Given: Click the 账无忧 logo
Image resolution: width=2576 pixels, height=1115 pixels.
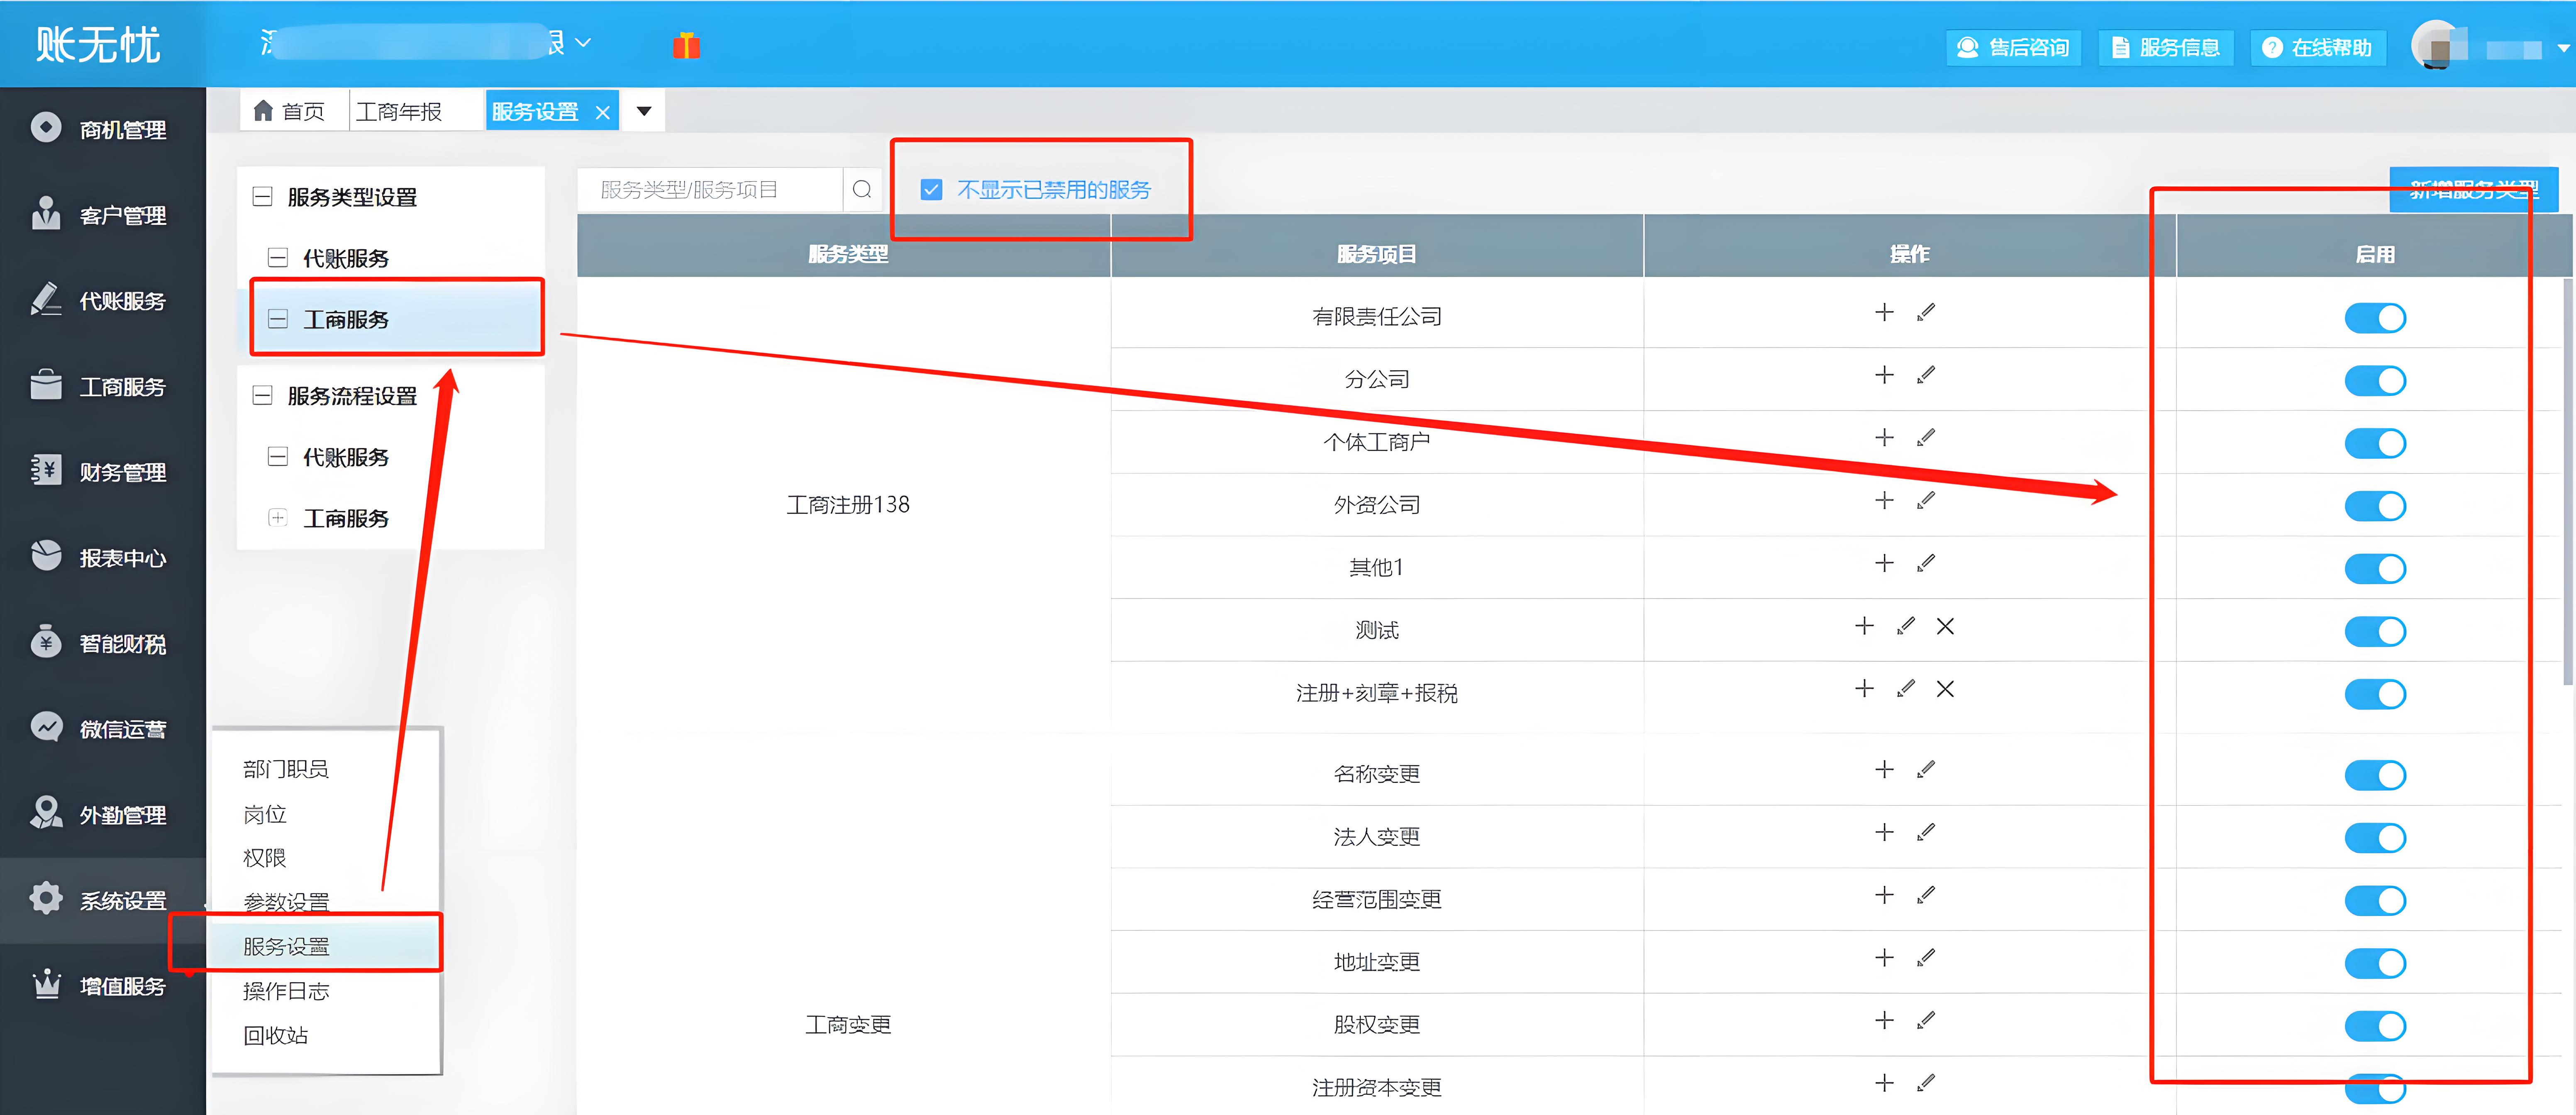Looking at the screenshot, I should point(98,44).
